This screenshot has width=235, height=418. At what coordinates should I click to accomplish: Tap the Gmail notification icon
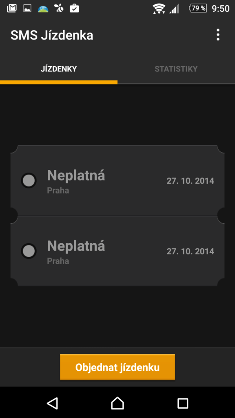coord(12,9)
